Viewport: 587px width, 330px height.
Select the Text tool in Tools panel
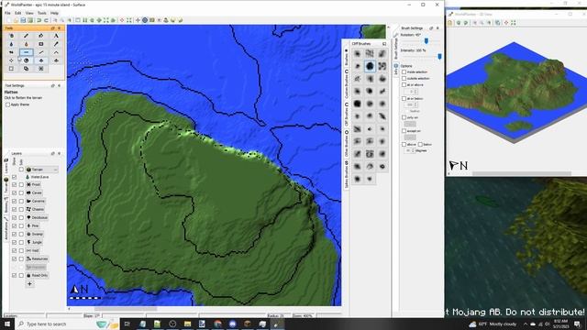[x=56, y=36]
